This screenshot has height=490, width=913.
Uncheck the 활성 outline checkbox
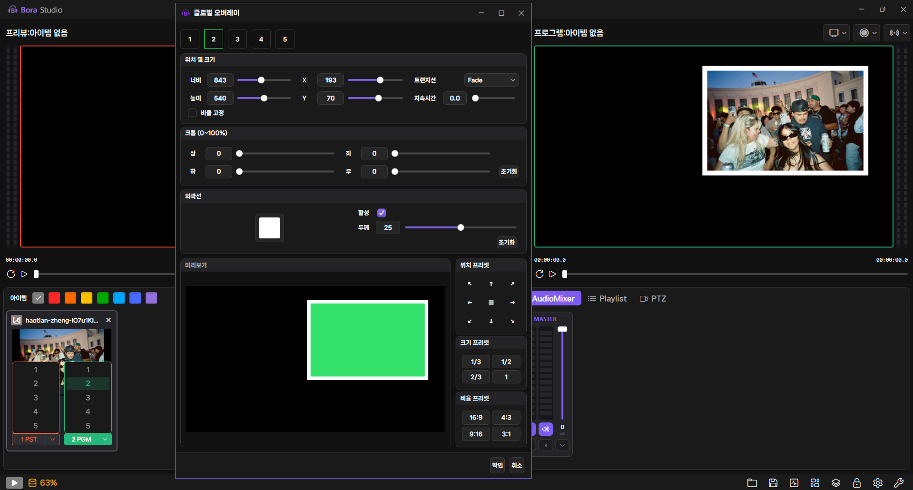pyautogui.click(x=382, y=213)
